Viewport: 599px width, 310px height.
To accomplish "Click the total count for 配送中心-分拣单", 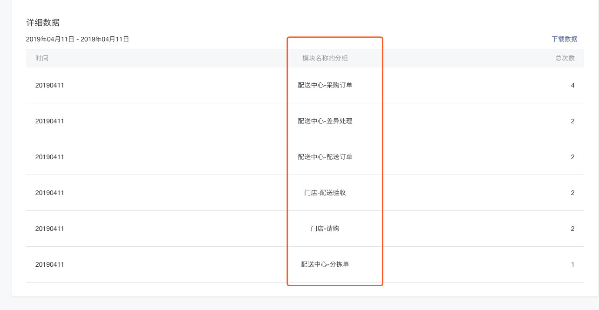I will coord(572,264).
